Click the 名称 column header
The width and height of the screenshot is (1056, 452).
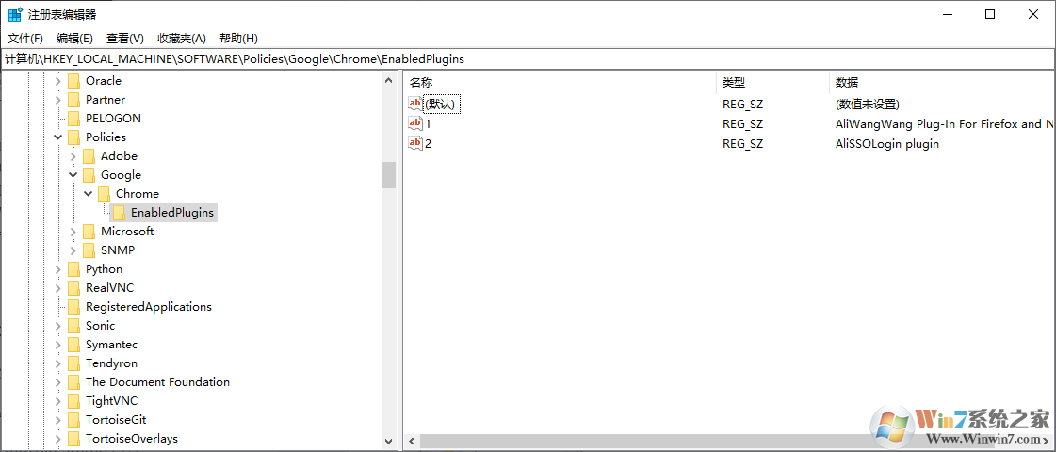click(421, 83)
